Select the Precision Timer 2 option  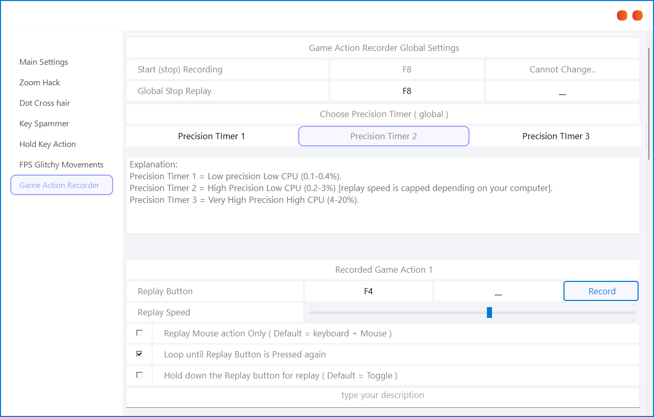click(x=384, y=136)
